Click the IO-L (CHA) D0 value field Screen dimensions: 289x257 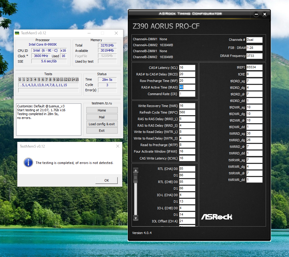[x=187, y=195]
